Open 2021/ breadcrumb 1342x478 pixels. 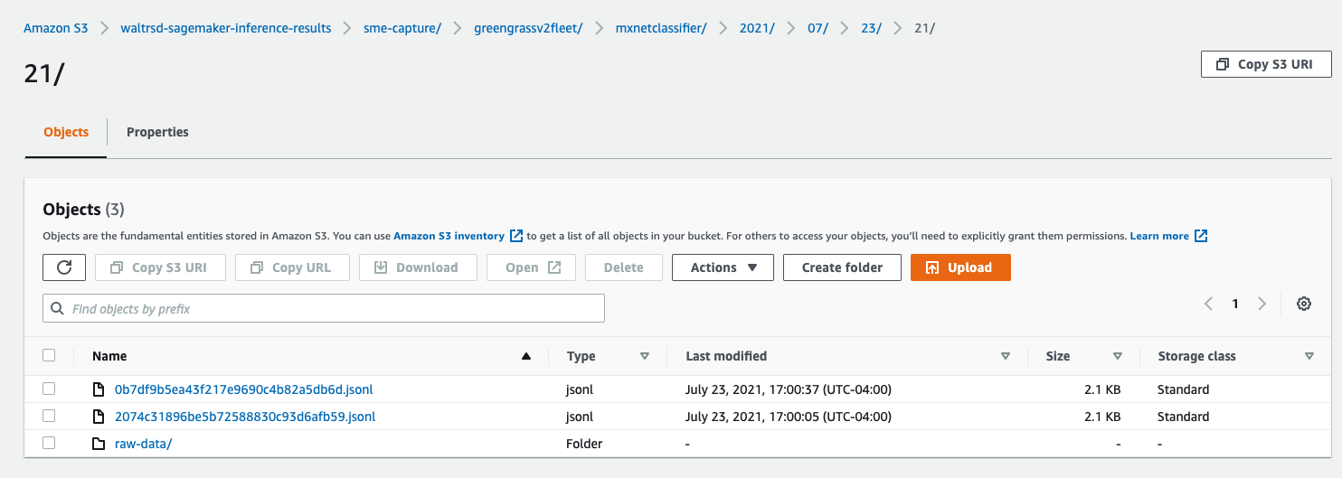(757, 28)
